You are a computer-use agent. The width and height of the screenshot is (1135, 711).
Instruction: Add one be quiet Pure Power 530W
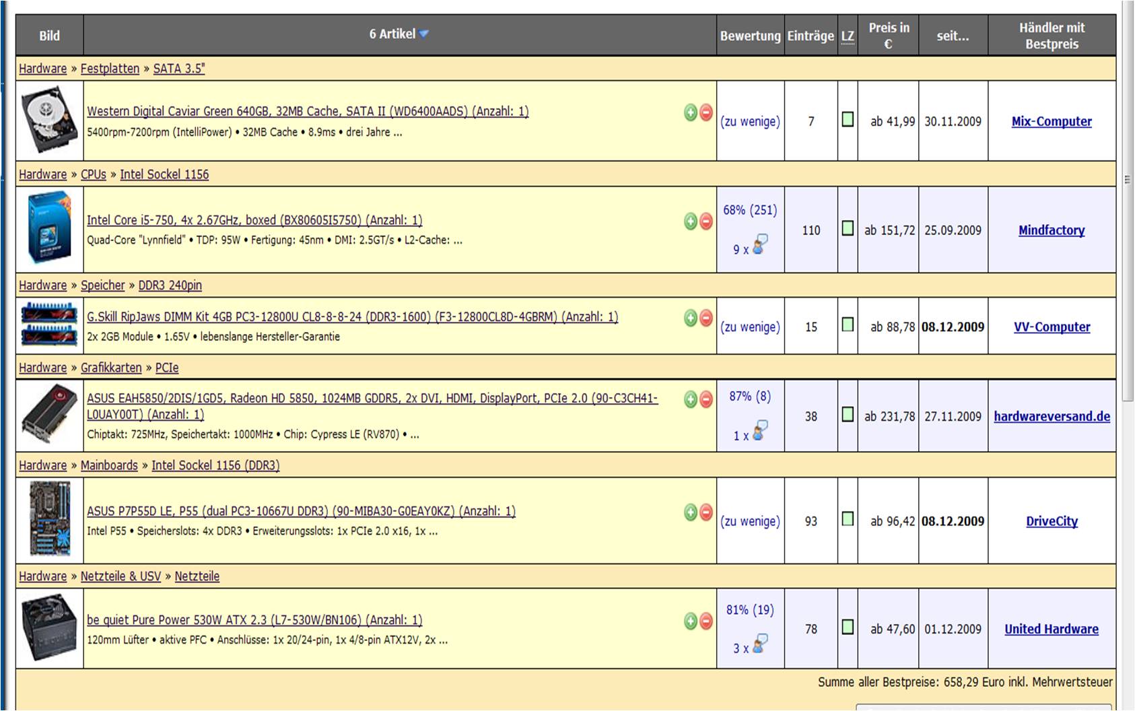[690, 621]
